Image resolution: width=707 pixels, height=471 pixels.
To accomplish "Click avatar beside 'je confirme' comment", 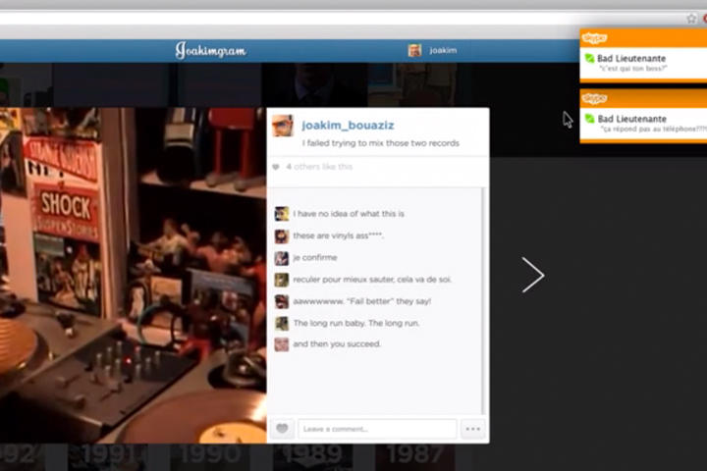I will [x=282, y=258].
